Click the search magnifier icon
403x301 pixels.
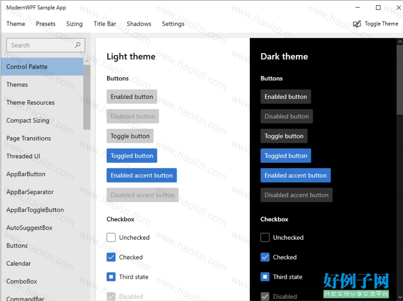pyautogui.click(x=78, y=45)
